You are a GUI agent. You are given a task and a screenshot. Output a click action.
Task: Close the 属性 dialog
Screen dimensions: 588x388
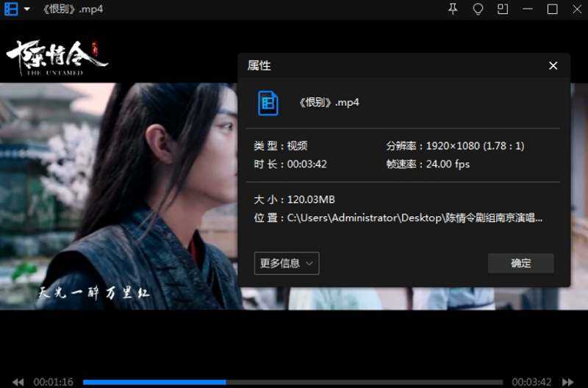click(553, 65)
